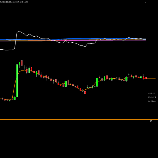Click the 428.15 price label
The image size is (158, 158).
coord(151,94)
